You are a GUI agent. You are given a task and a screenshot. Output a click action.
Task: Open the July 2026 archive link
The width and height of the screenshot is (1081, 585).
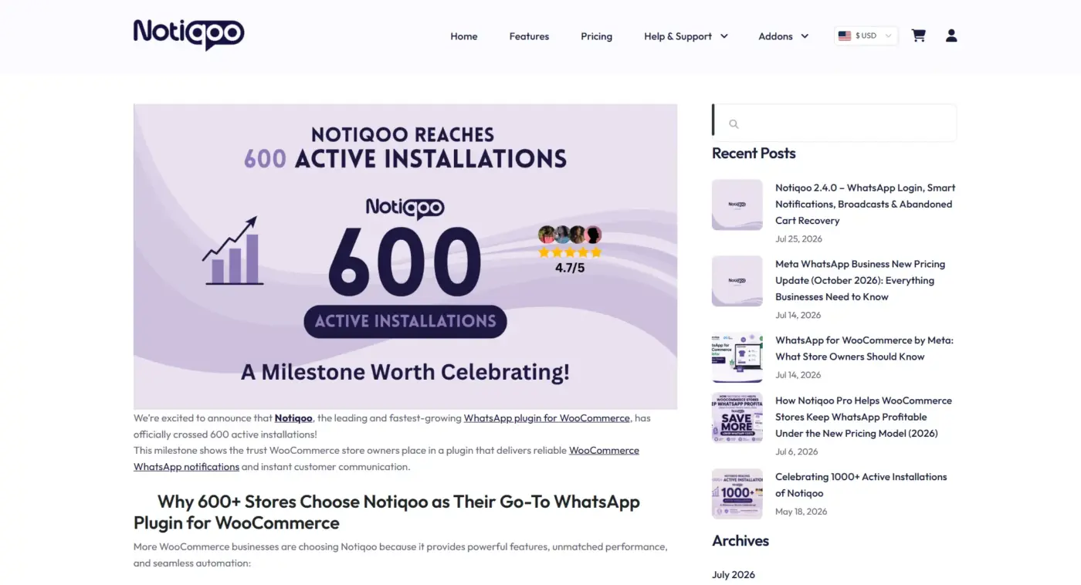[734, 574]
